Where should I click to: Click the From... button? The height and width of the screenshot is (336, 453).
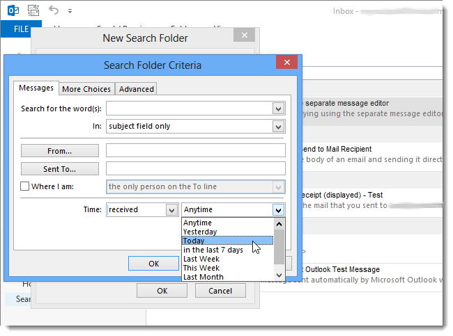60,151
